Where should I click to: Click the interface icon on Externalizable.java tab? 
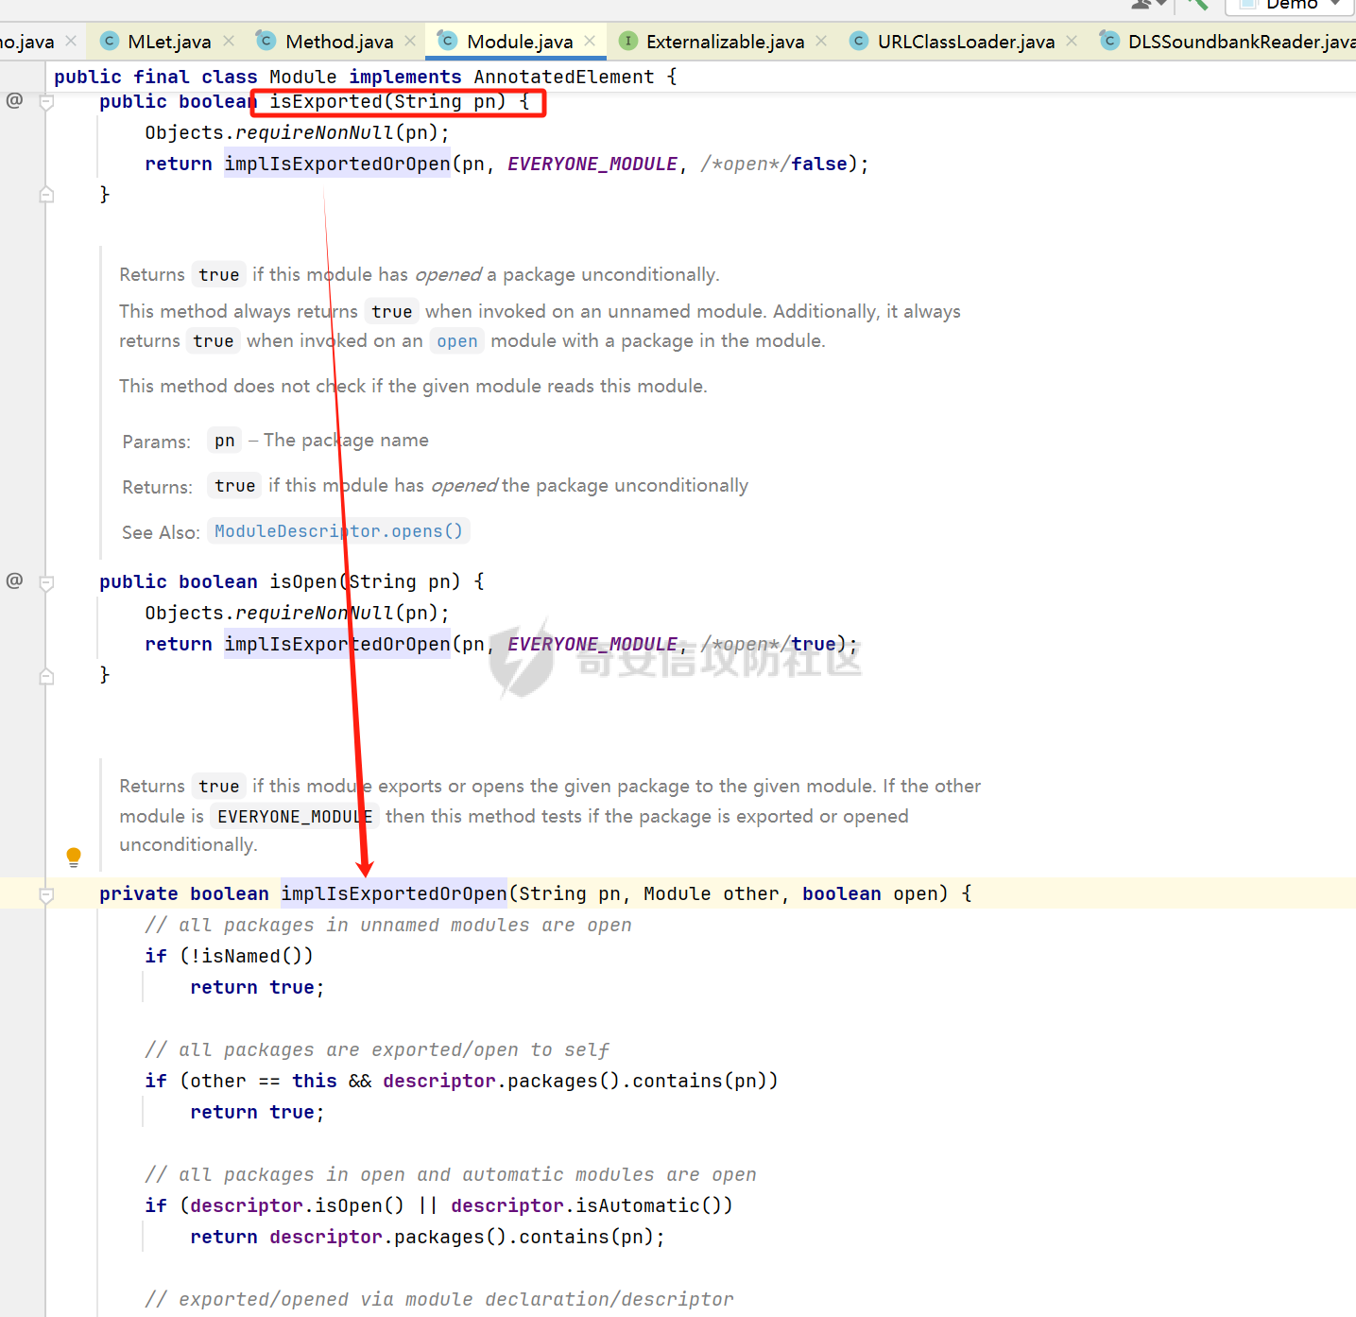tap(627, 41)
